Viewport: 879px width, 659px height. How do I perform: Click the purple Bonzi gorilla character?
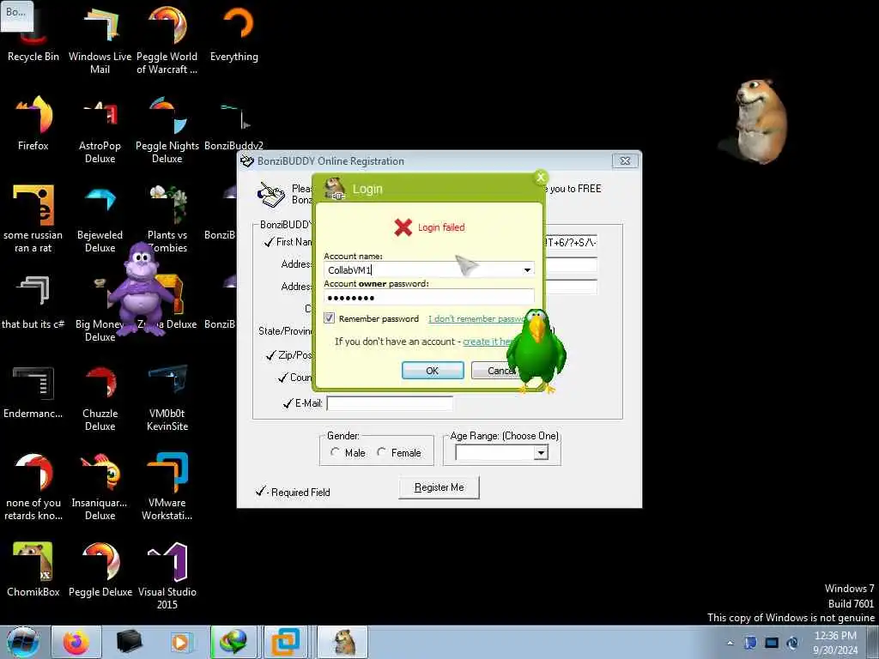coord(142,288)
